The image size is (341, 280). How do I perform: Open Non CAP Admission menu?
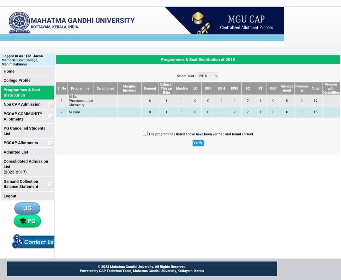[x=27, y=104]
